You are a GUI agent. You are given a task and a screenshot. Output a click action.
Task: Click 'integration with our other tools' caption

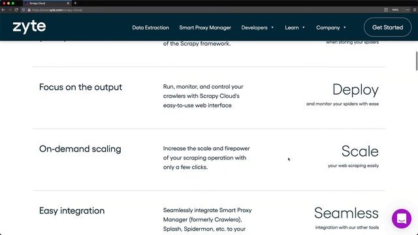coord(347,228)
